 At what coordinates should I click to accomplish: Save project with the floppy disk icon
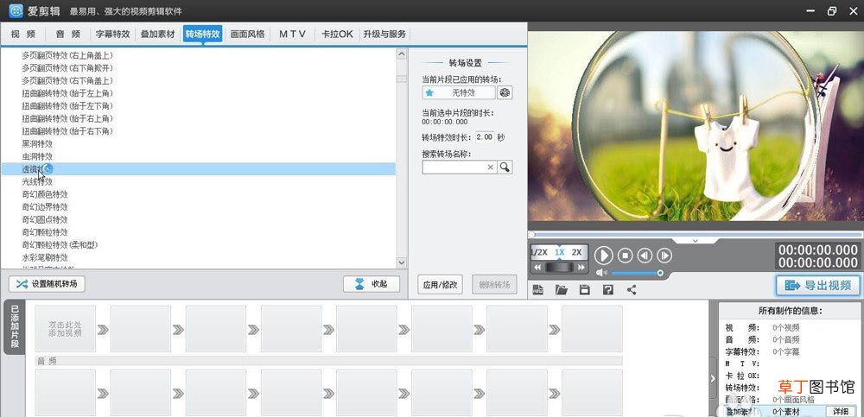coord(585,289)
